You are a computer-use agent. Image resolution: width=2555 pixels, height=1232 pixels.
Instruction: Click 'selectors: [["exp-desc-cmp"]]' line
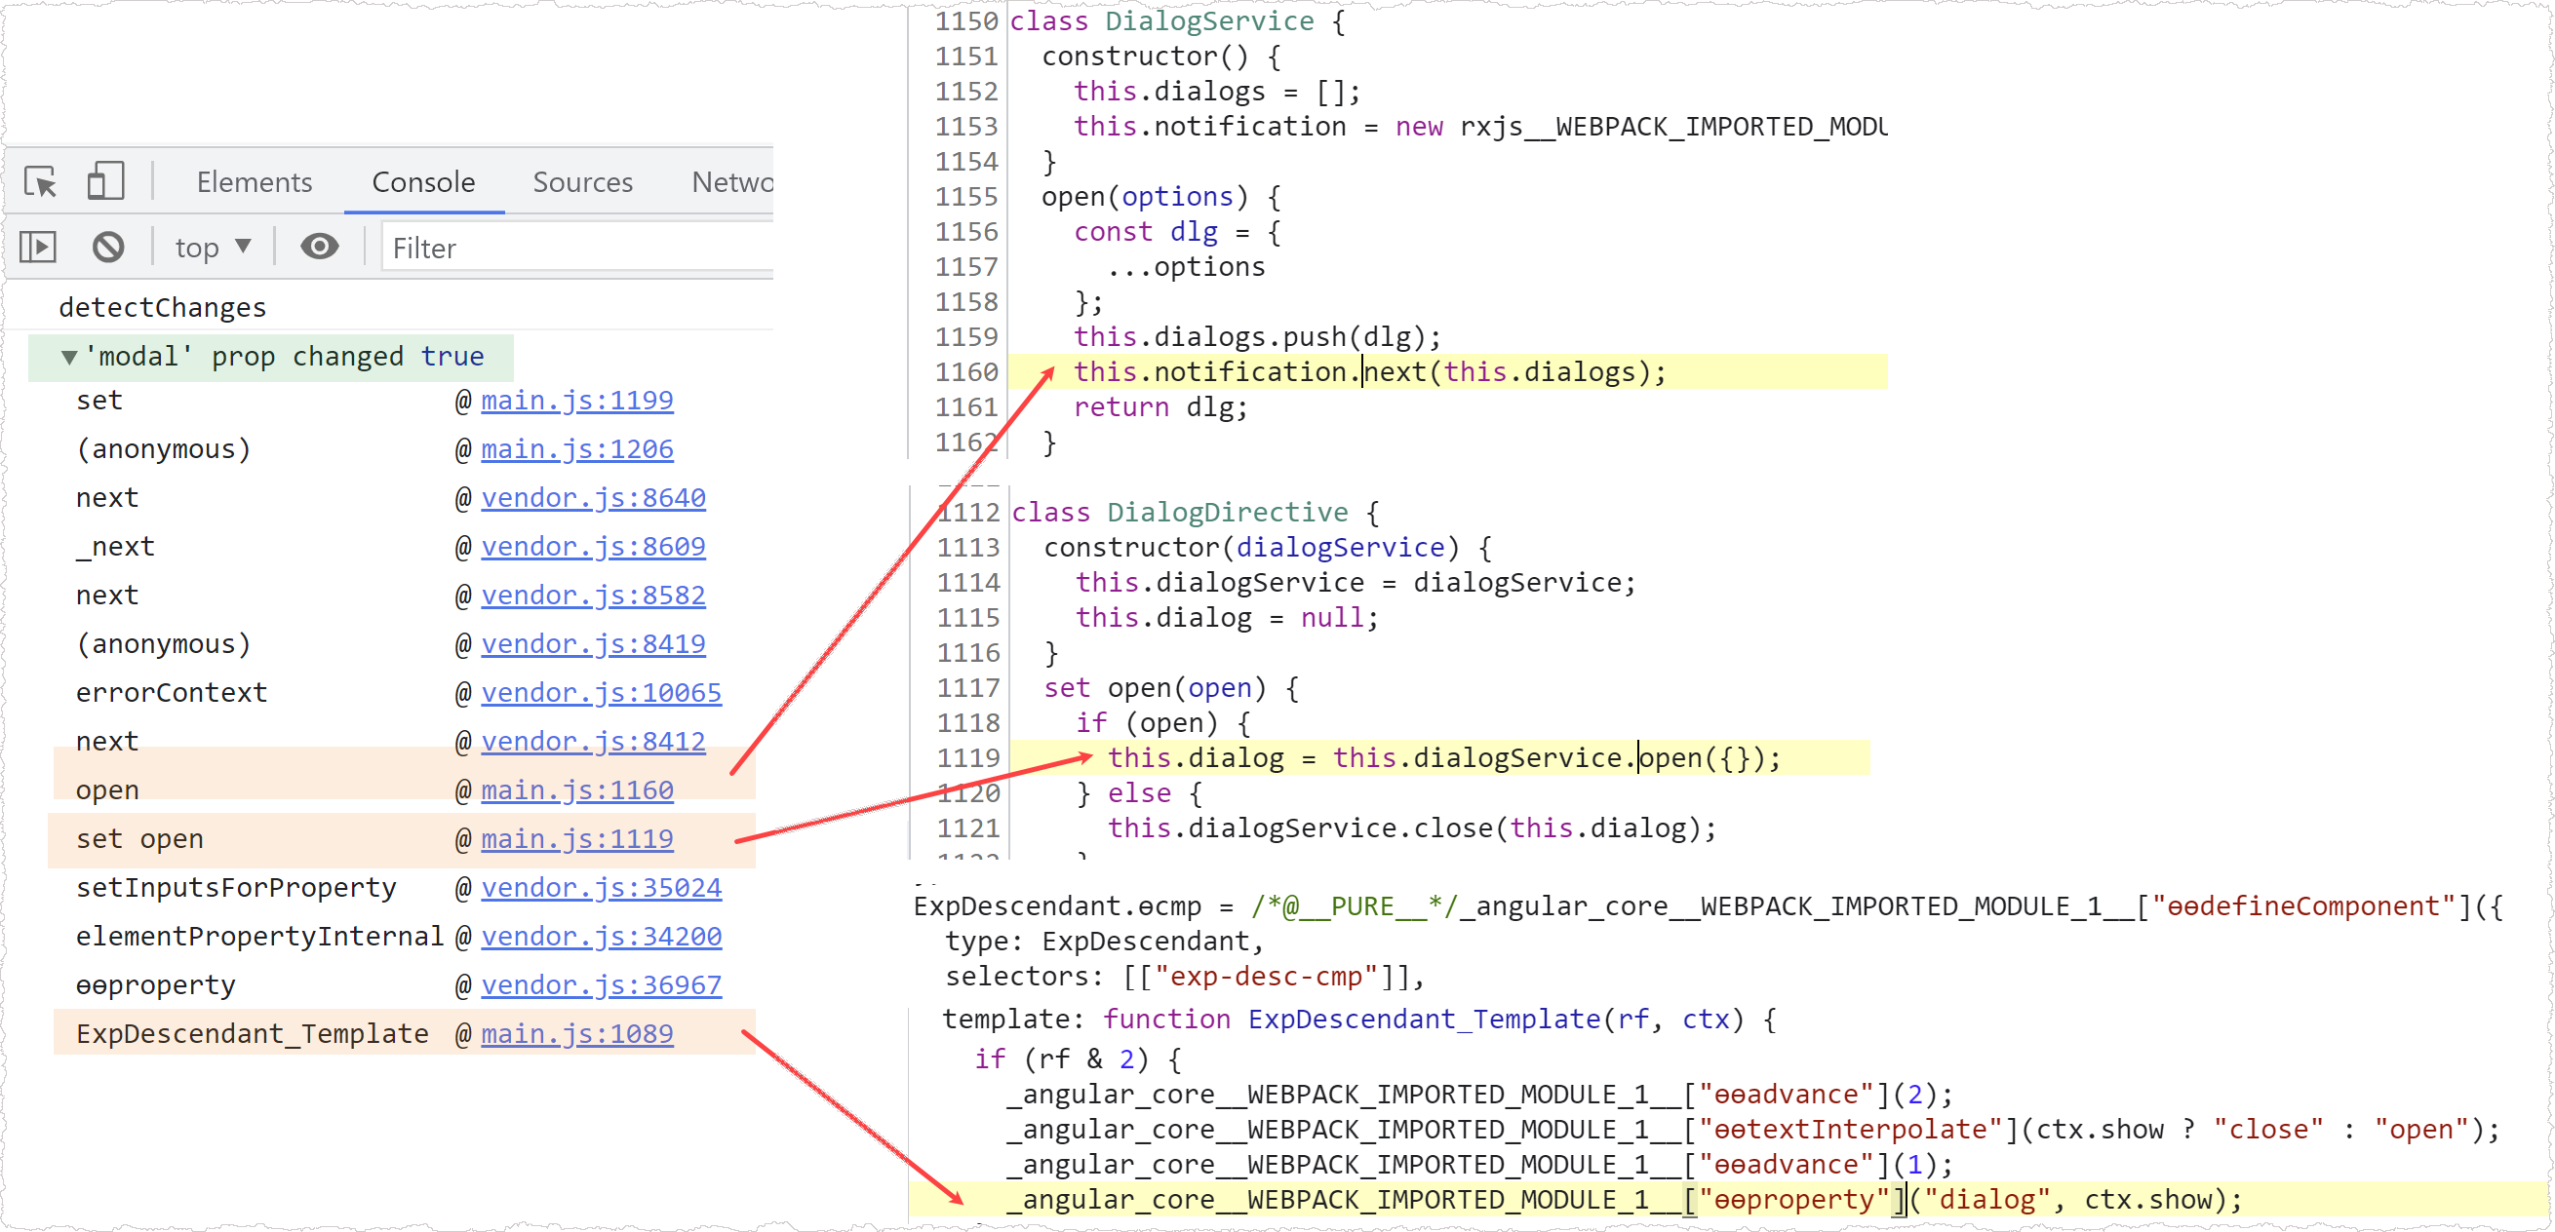1185,977
